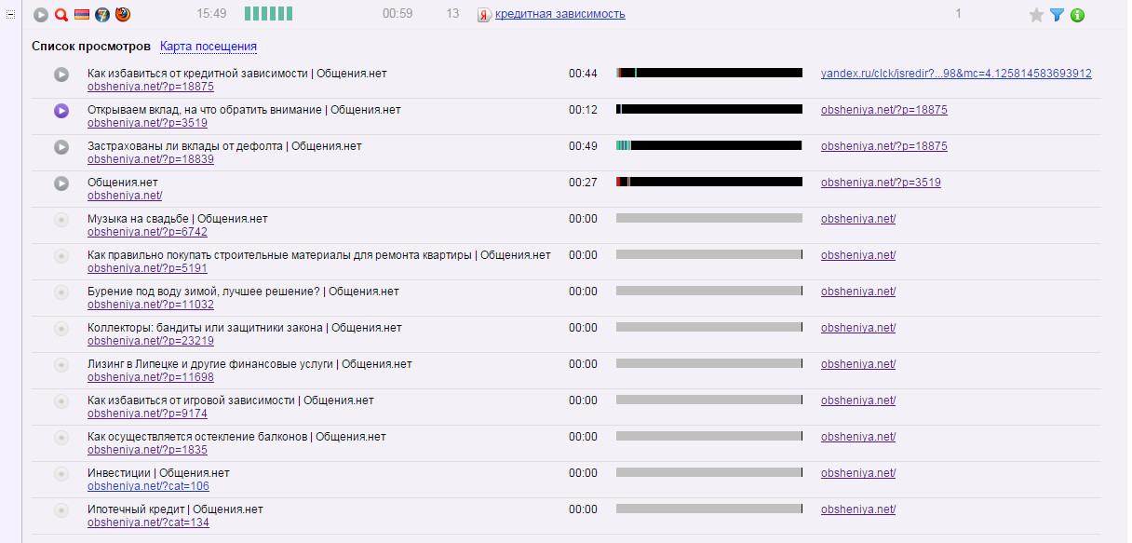Switch to the Список просмотров tab
Screen dimensions: 1132x543
tap(90, 46)
